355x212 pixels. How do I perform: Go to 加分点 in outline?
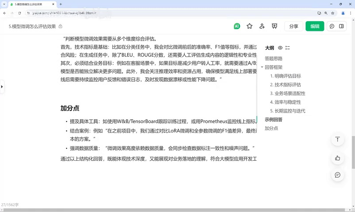tap(271, 128)
